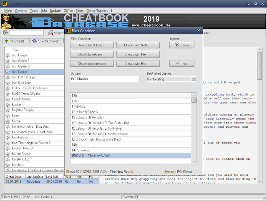
Task: Click the cheat text pane scrollbar thumb
Action: pyautogui.click(x=259, y=66)
